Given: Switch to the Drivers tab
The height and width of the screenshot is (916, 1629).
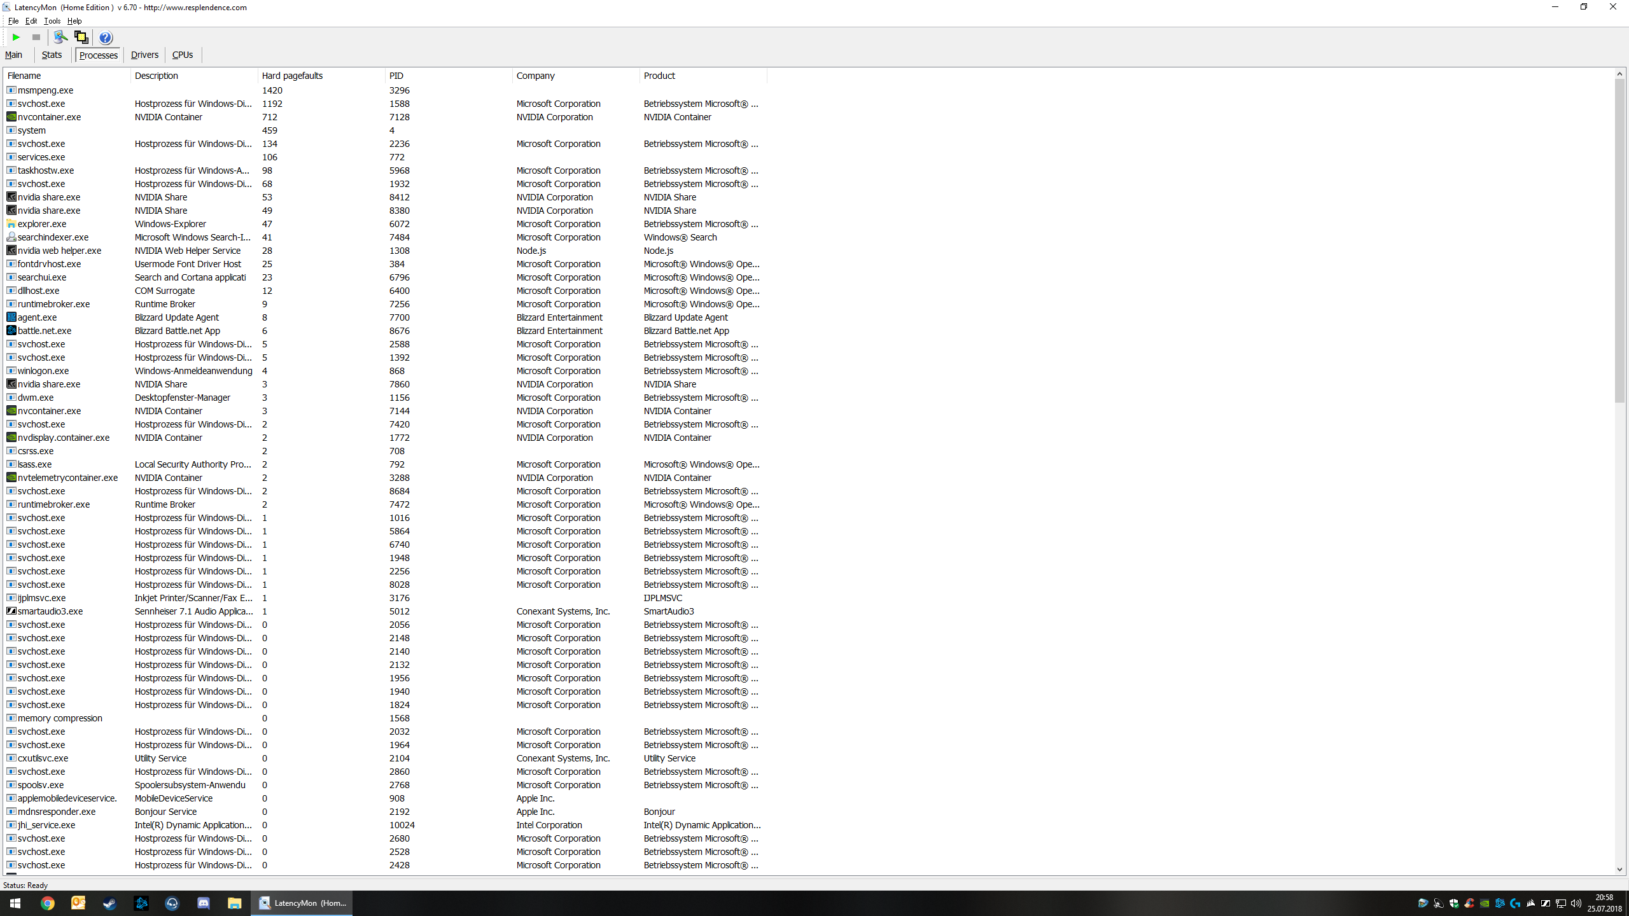Looking at the screenshot, I should click(x=144, y=55).
